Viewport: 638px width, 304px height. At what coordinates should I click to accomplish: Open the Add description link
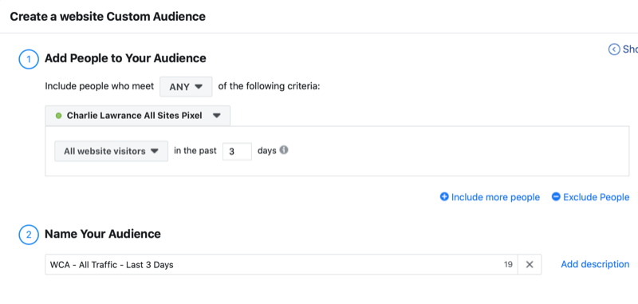595,265
